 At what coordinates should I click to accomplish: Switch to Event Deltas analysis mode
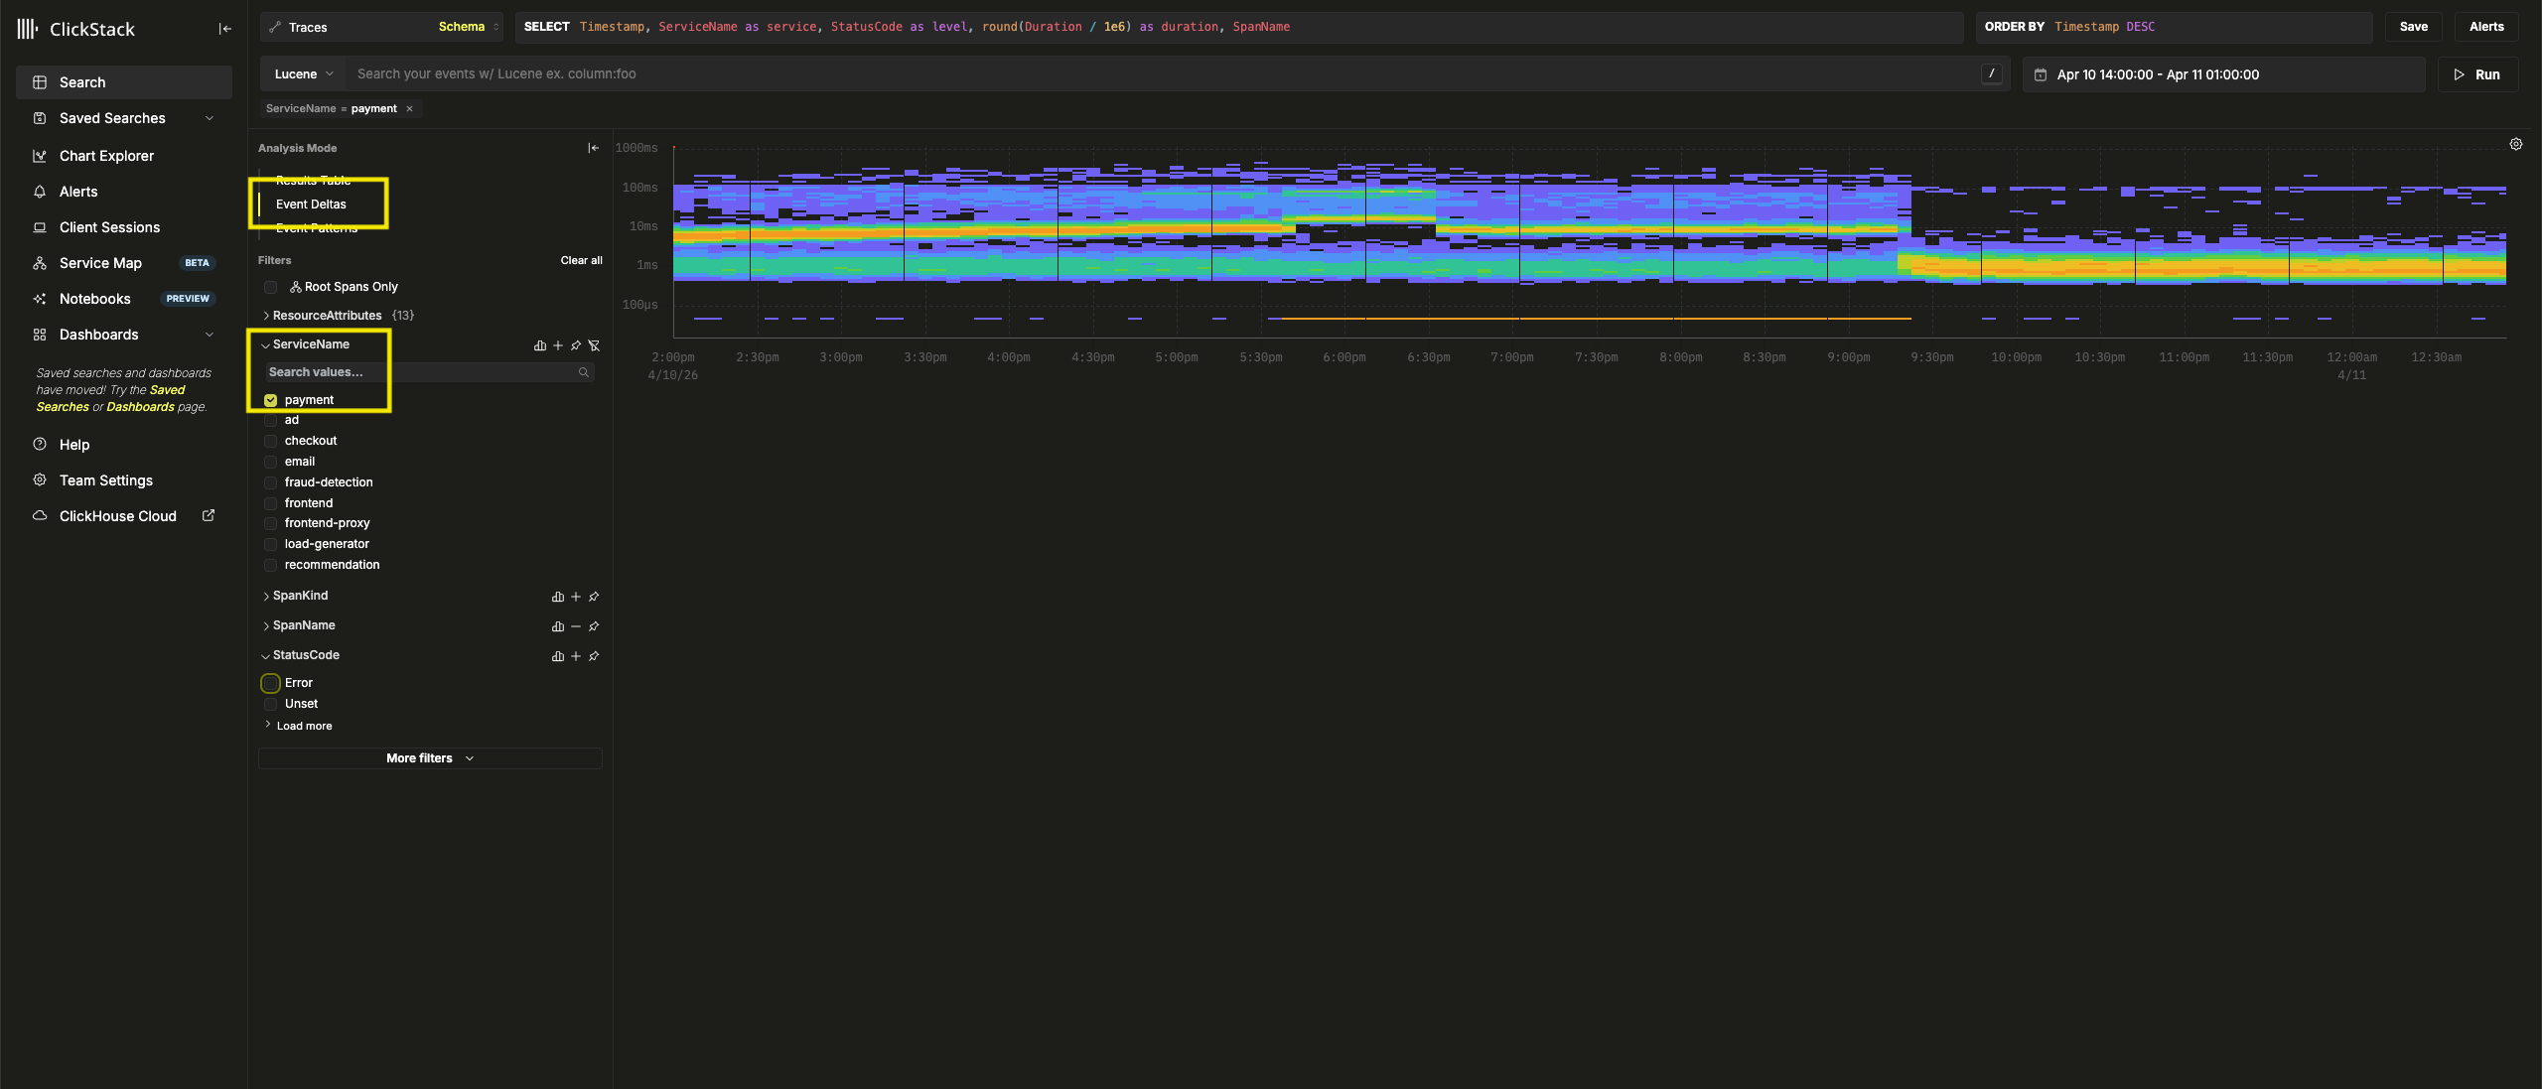pyautogui.click(x=311, y=204)
